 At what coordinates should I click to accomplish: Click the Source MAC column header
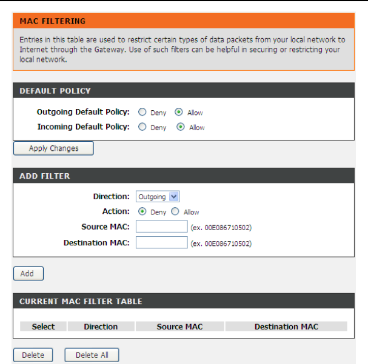180,326
